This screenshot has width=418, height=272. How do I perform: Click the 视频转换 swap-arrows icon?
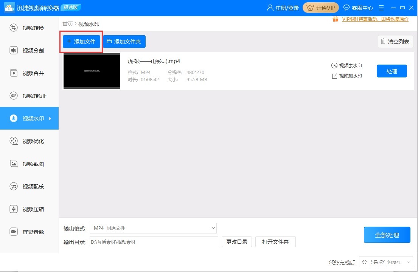[x=14, y=28]
